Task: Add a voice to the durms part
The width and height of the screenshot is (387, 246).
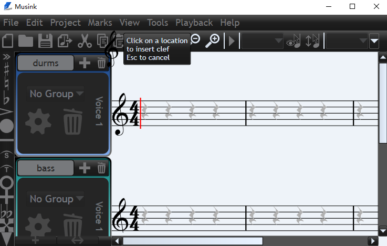Action: tap(85, 64)
